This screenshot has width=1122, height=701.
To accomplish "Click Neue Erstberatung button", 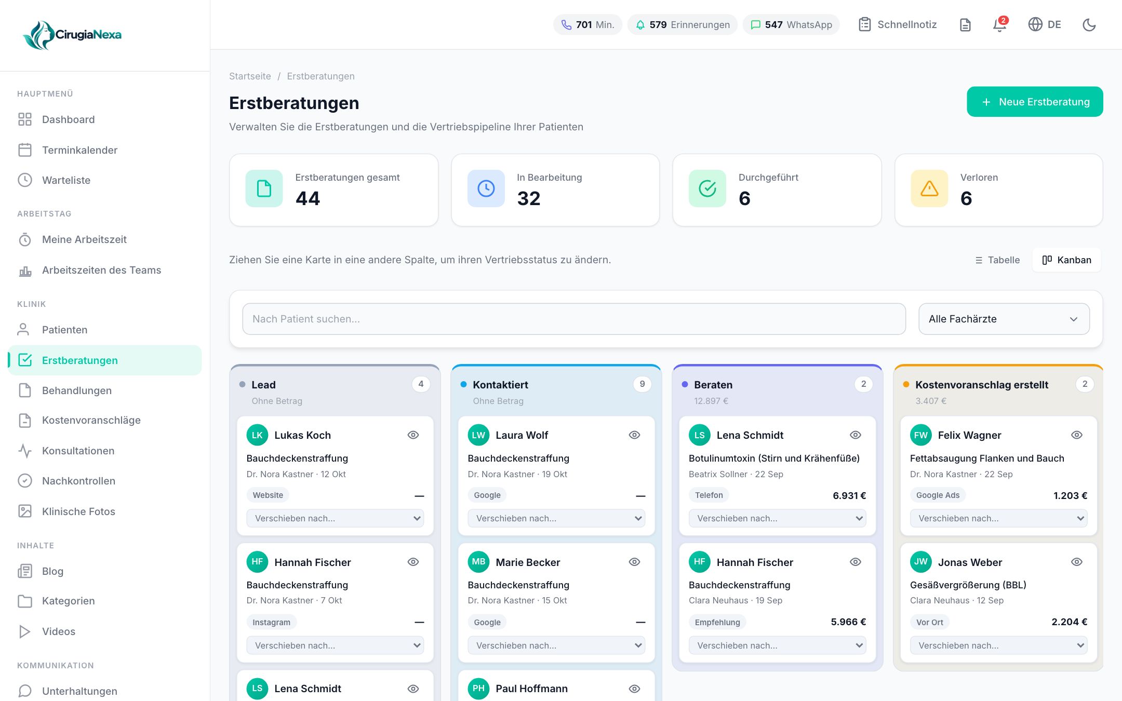I will [x=1035, y=102].
